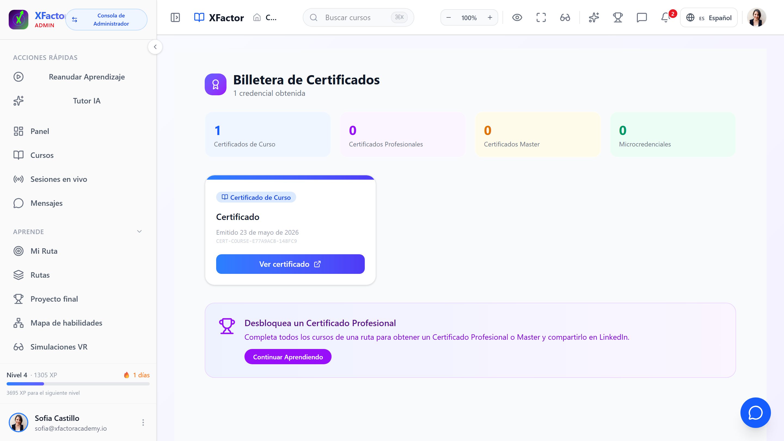
Task: Click the streak flame icon
Action: click(x=126, y=375)
